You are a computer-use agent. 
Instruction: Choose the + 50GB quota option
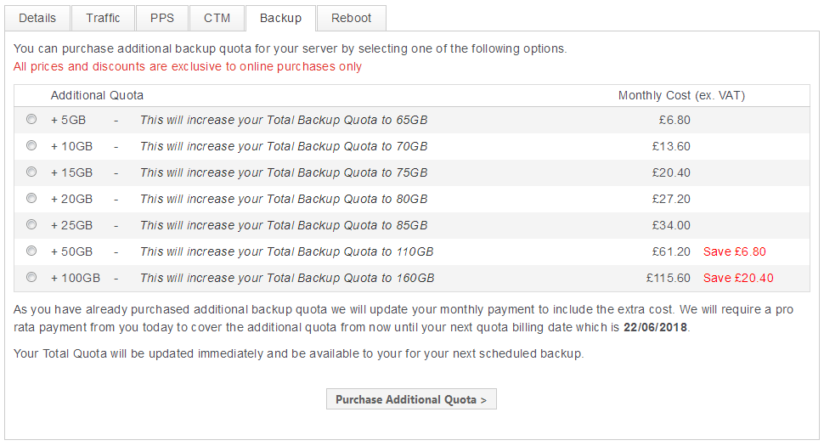[31, 251]
